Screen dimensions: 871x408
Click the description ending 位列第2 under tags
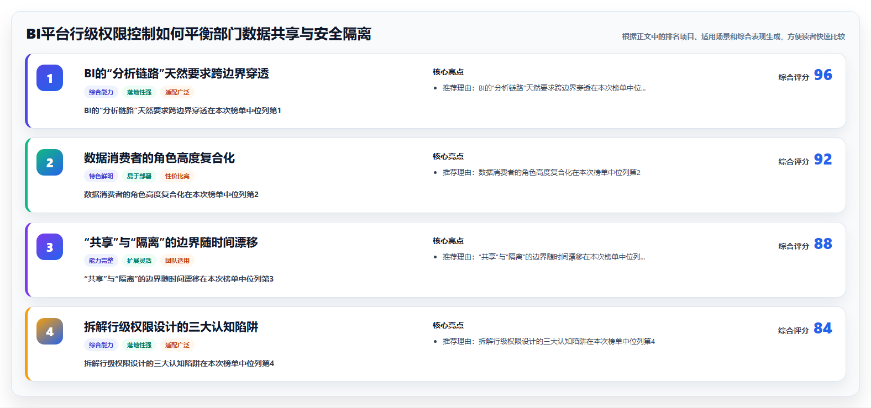click(171, 194)
